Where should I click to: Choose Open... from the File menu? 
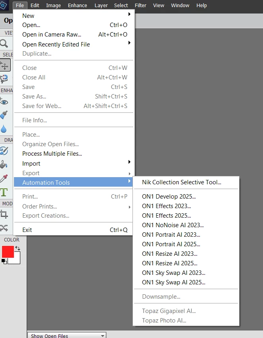(x=74, y=25)
